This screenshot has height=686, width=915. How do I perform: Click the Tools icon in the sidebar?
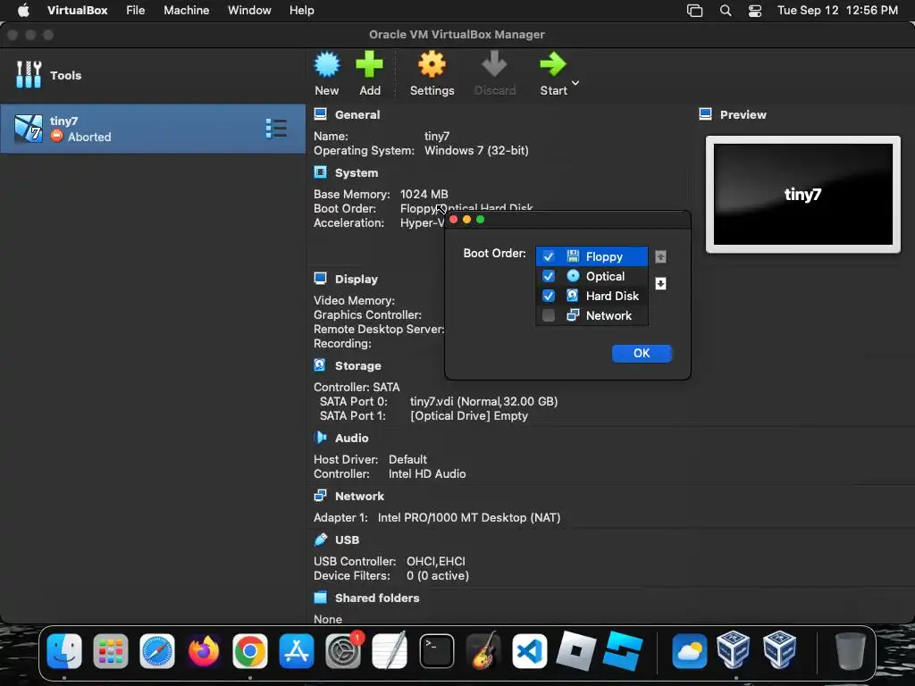pyautogui.click(x=29, y=75)
